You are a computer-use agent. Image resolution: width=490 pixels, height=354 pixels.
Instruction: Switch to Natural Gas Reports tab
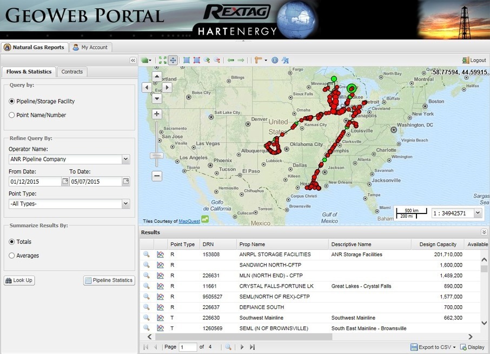35,48
